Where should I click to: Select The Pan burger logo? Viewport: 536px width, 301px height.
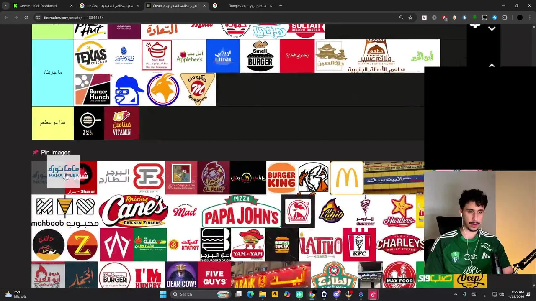[88, 123]
